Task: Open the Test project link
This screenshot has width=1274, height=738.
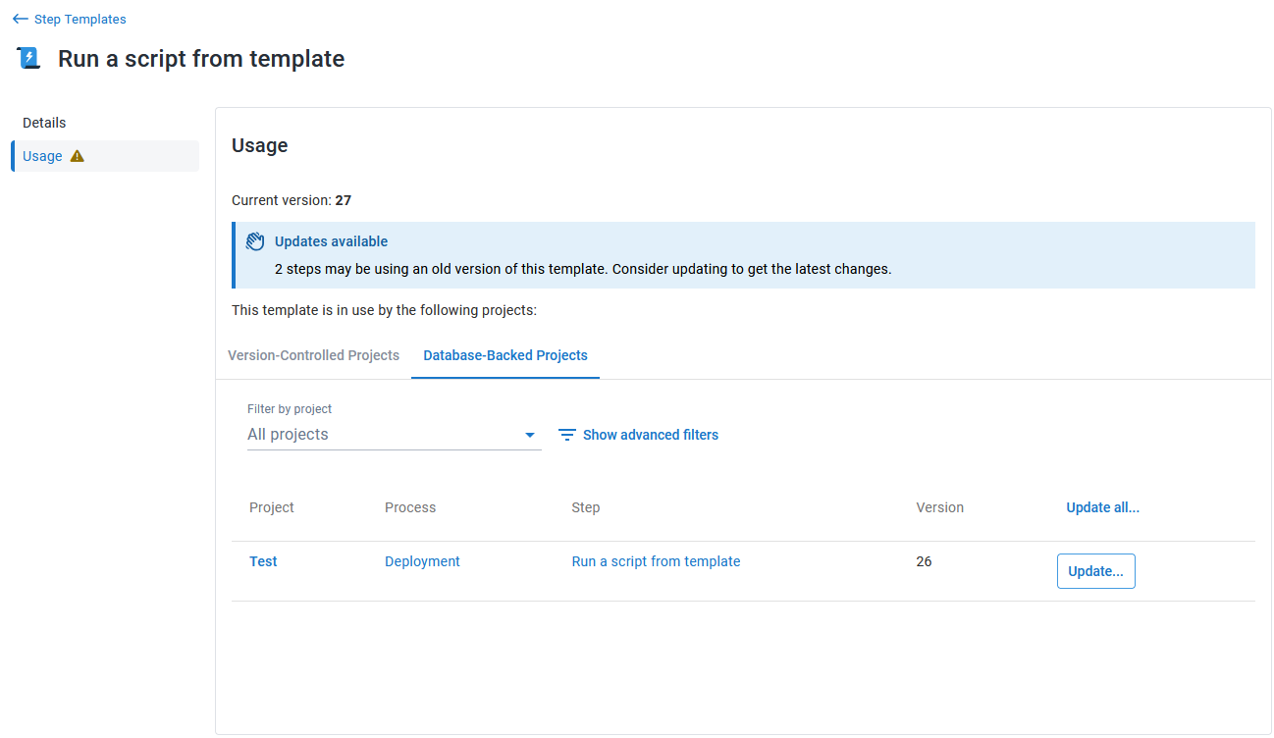Action: point(262,560)
